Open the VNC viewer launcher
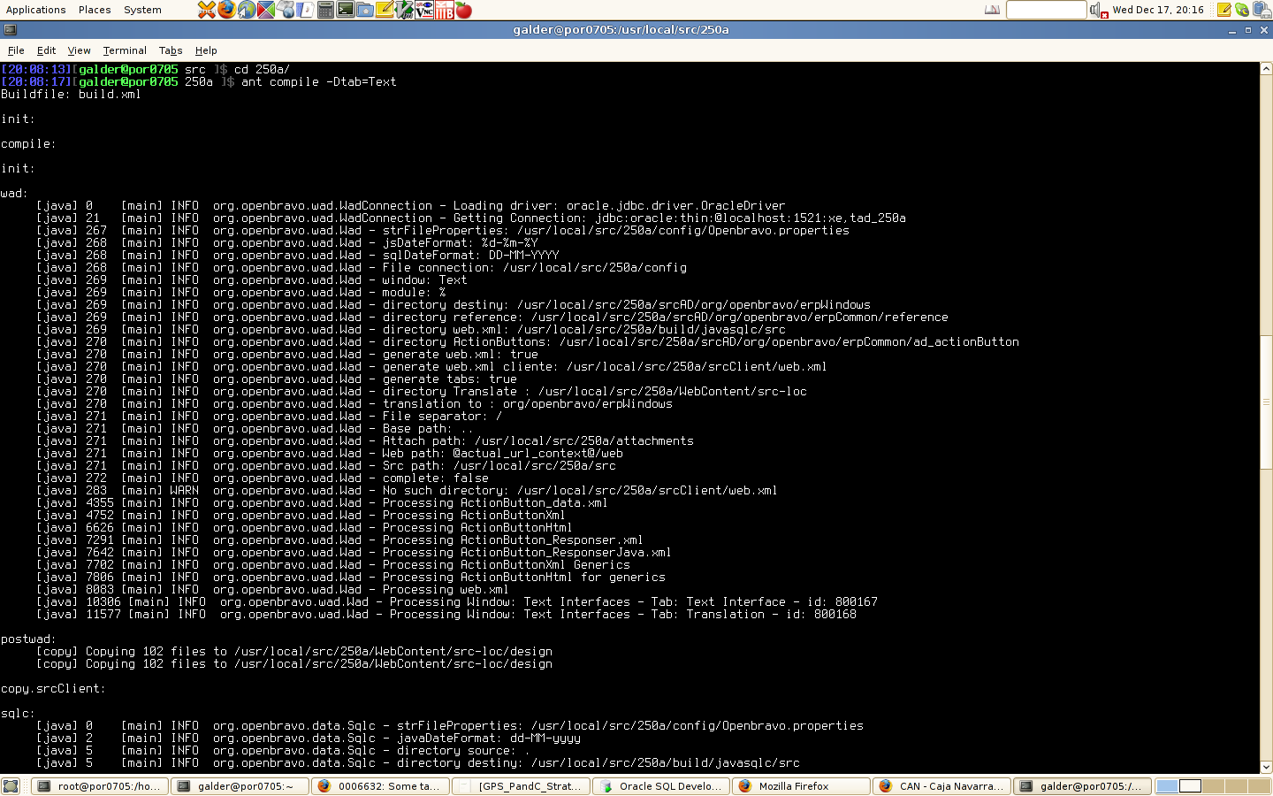Image resolution: width=1273 pixels, height=796 pixels. tap(424, 10)
